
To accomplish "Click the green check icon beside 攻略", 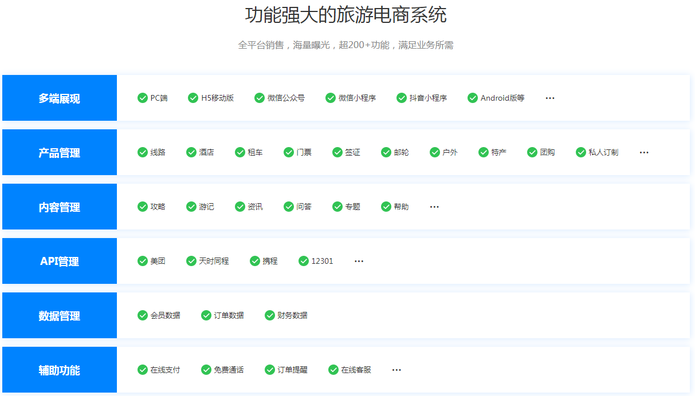I will (143, 207).
